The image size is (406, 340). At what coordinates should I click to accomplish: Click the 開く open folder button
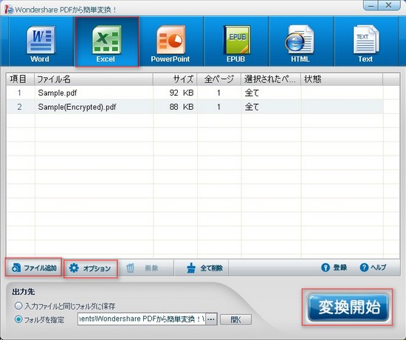pos(235,319)
